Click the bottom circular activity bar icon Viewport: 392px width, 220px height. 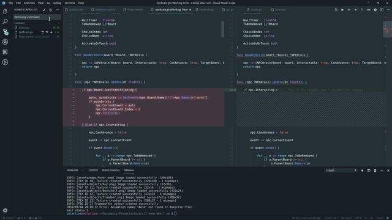[5, 62]
